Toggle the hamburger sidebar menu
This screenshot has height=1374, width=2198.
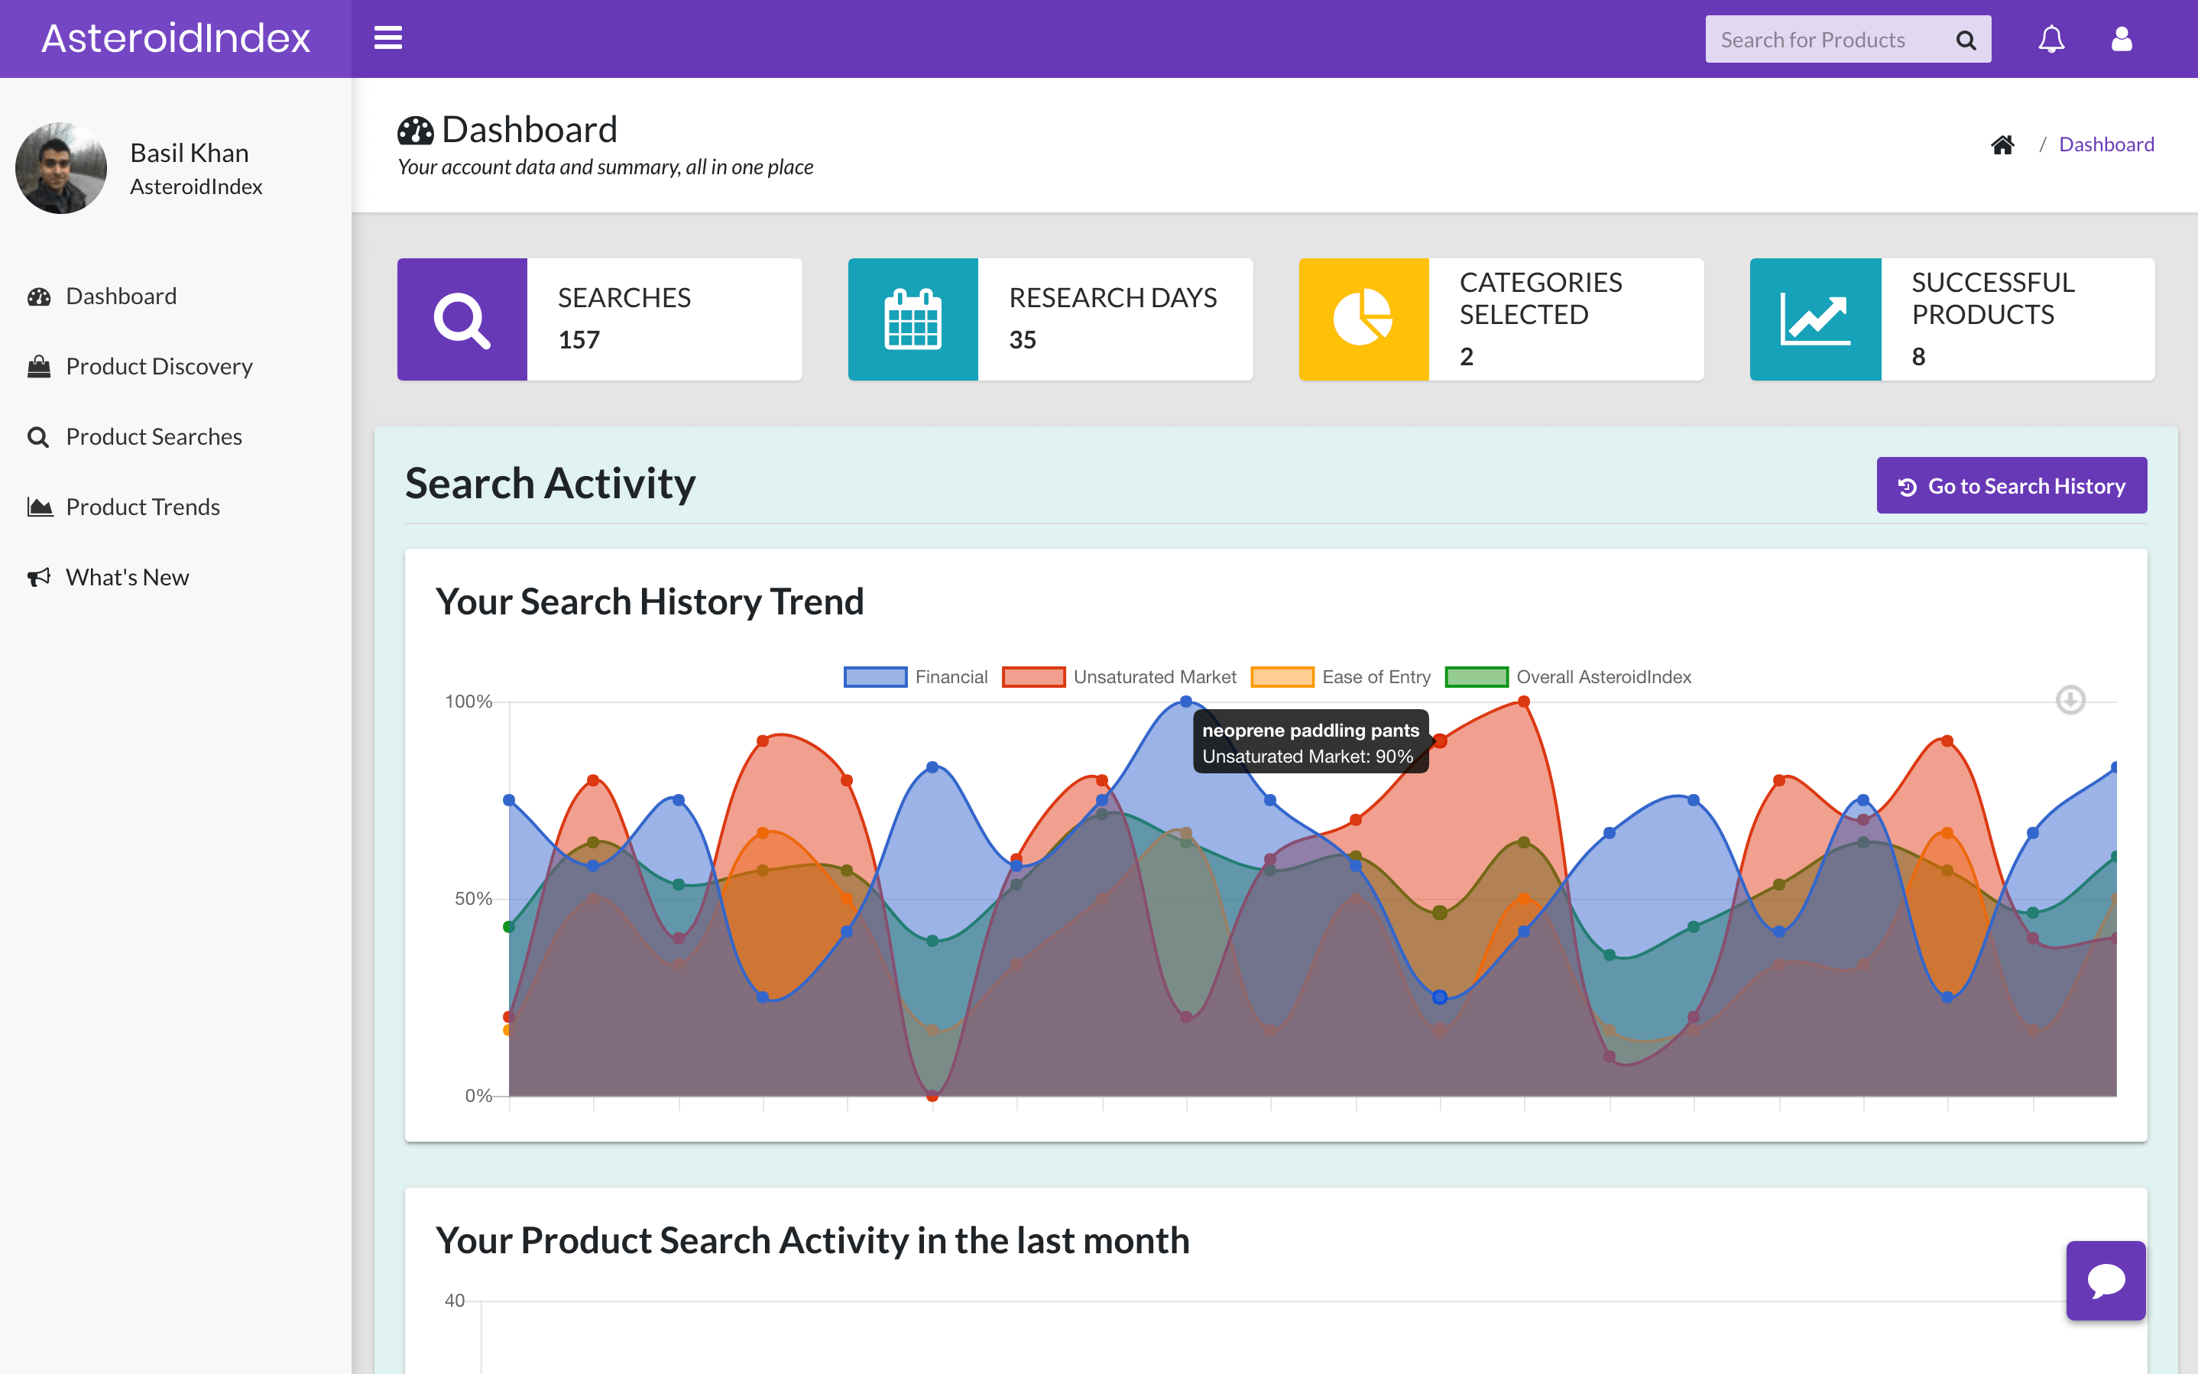click(x=388, y=38)
